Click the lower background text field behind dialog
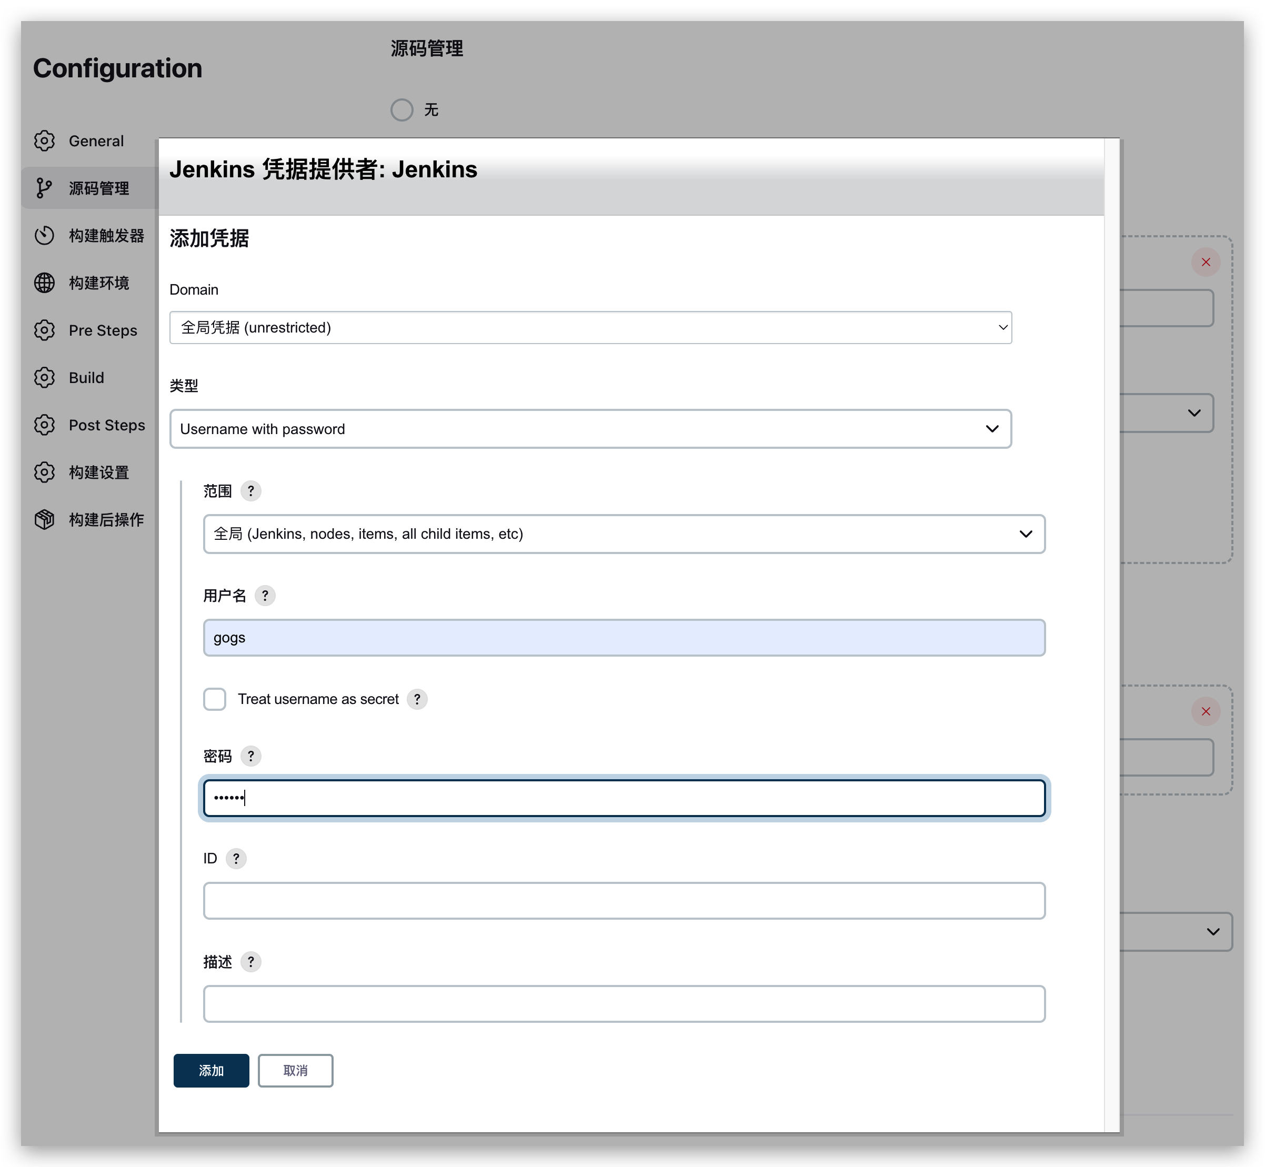The image size is (1265, 1167). [1167, 758]
